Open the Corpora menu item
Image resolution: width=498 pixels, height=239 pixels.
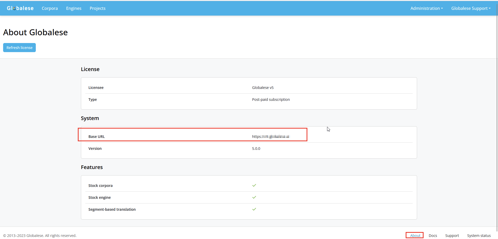click(x=50, y=8)
